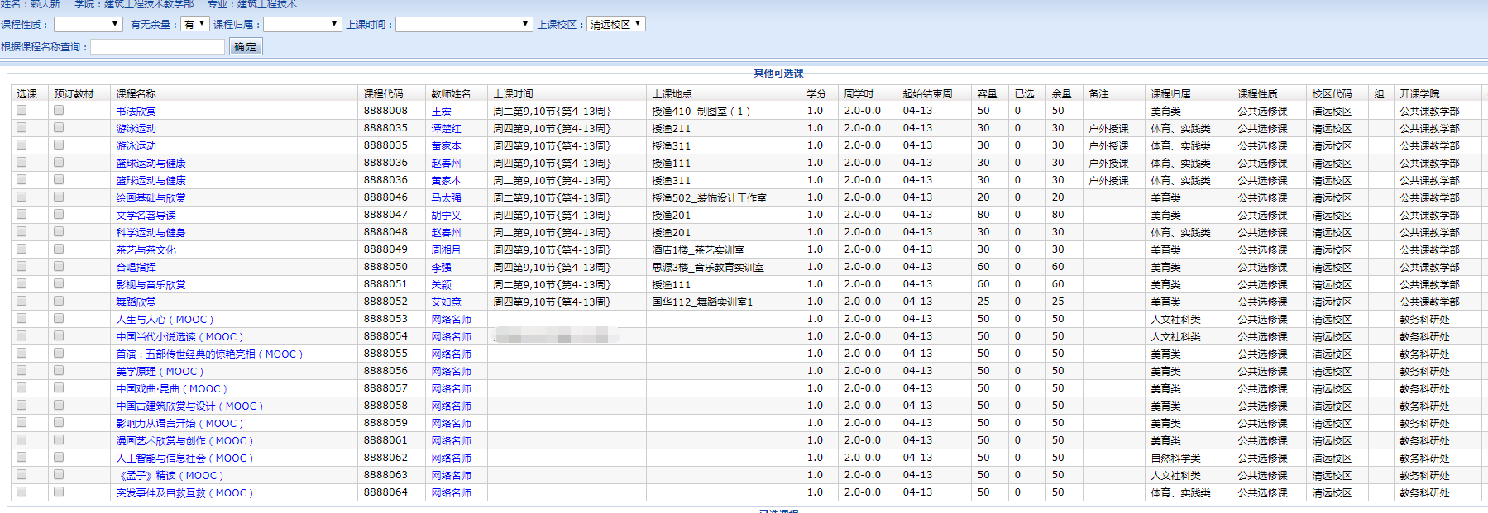The height and width of the screenshot is (513, 1488).
Task: Open the 科学运动与健身 course link
Action: [x=151, y=233]
